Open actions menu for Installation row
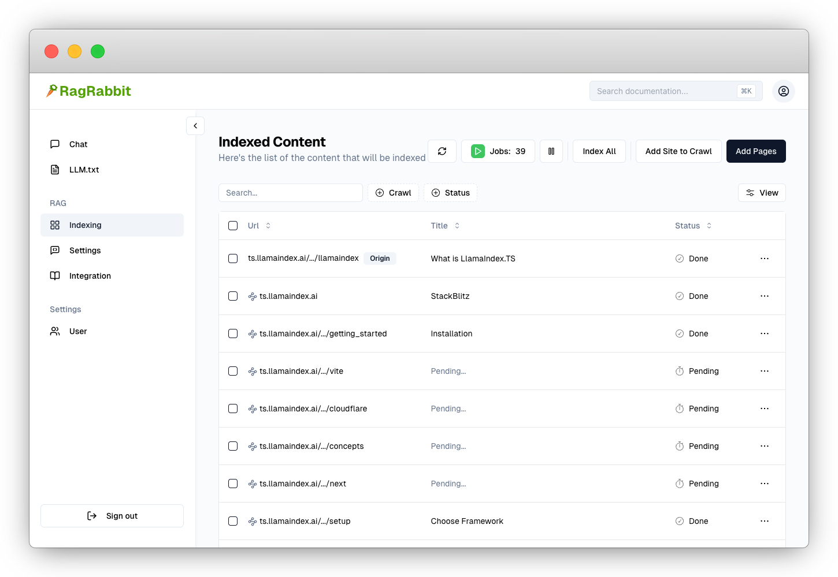The image size is (838, 577). 765,334
